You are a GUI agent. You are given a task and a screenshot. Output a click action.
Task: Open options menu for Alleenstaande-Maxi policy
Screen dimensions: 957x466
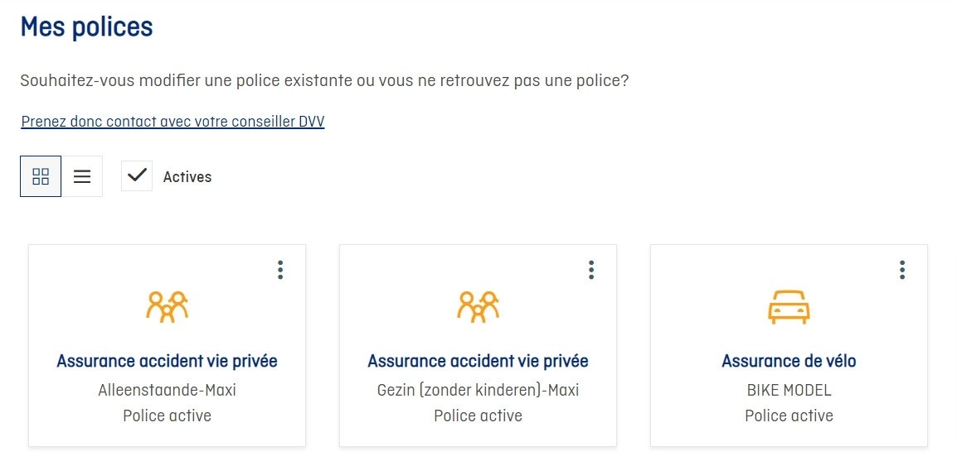coord(280,270)
